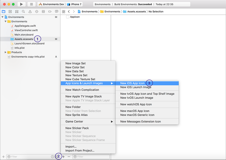Select New iOS Launch Image
226x160 pixels.
(147, 87)
